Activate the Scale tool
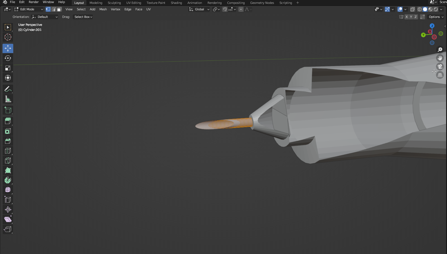Viewport: 447px width, 254px height. [x=8, y=68]
